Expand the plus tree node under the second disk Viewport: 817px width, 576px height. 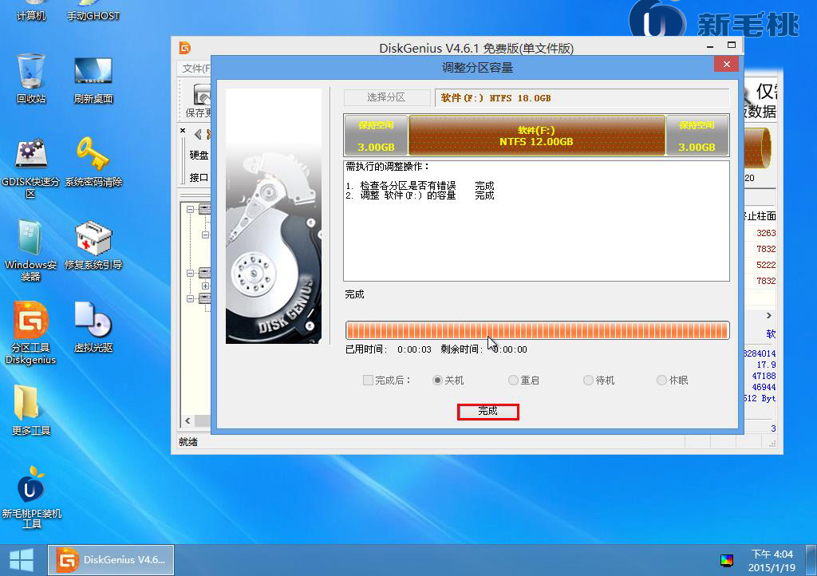coord(205,286)
